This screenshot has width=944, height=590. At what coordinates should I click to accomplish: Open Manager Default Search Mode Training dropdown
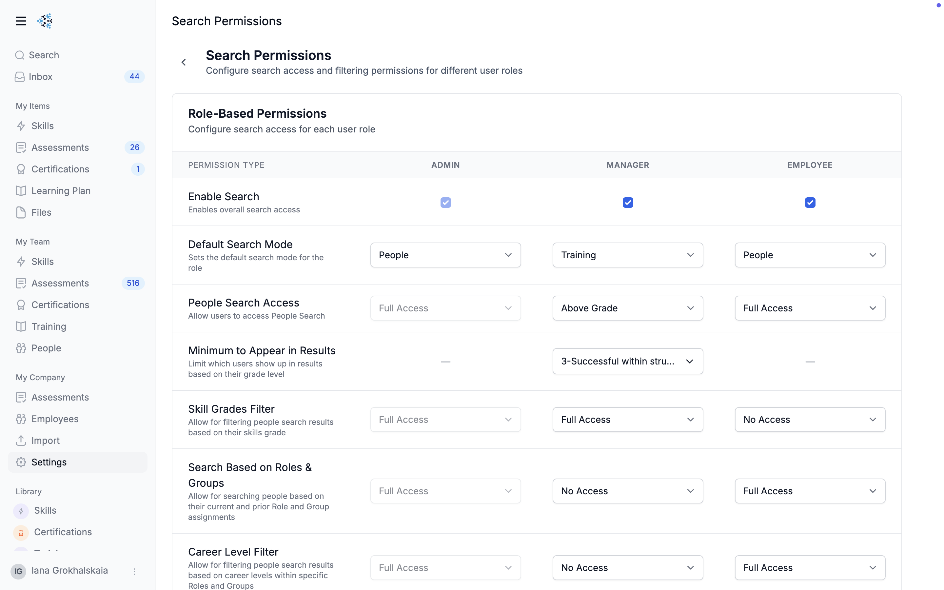(x=628, y=255)
